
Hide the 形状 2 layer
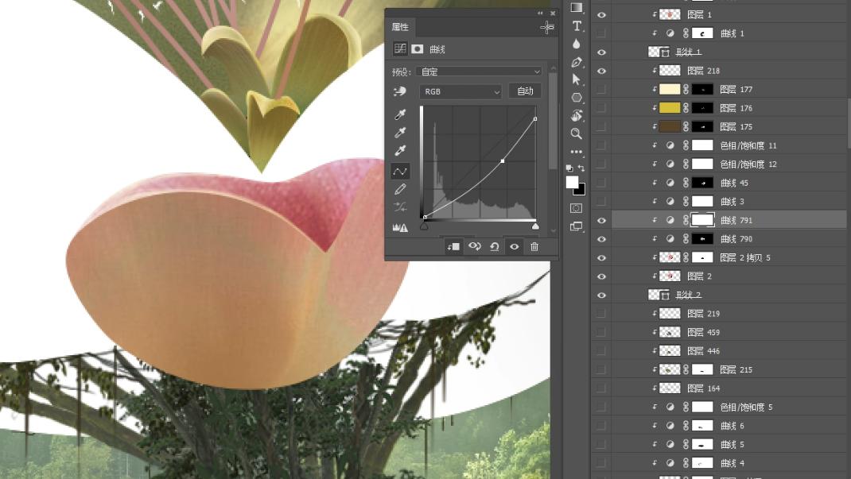click(x=601, y=296)
